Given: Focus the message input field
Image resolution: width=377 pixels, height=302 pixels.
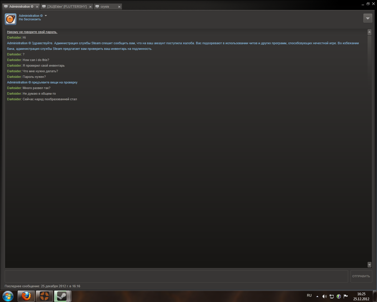Looking at the screenshot, I should click(x=176, y=276).
